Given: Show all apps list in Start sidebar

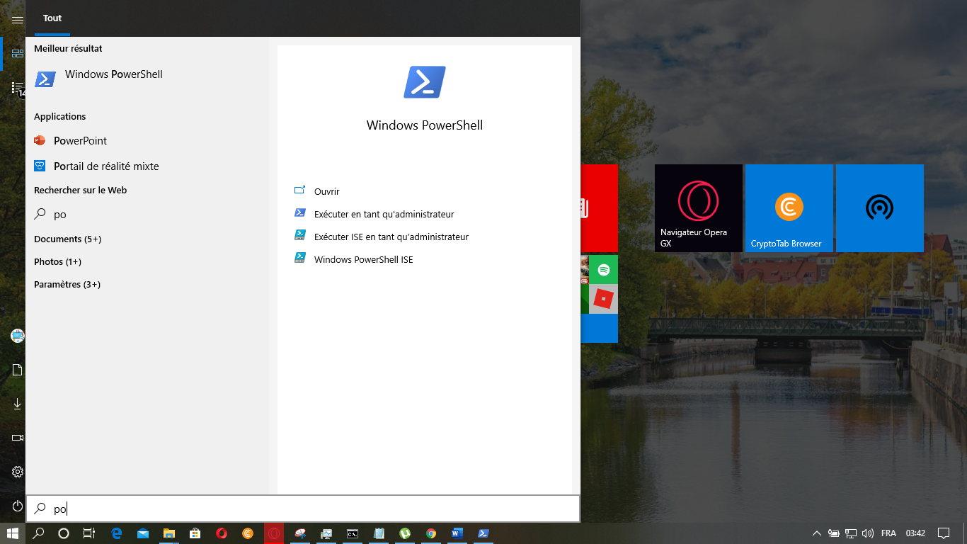Looking at the screenshot, I should point(18,88).
